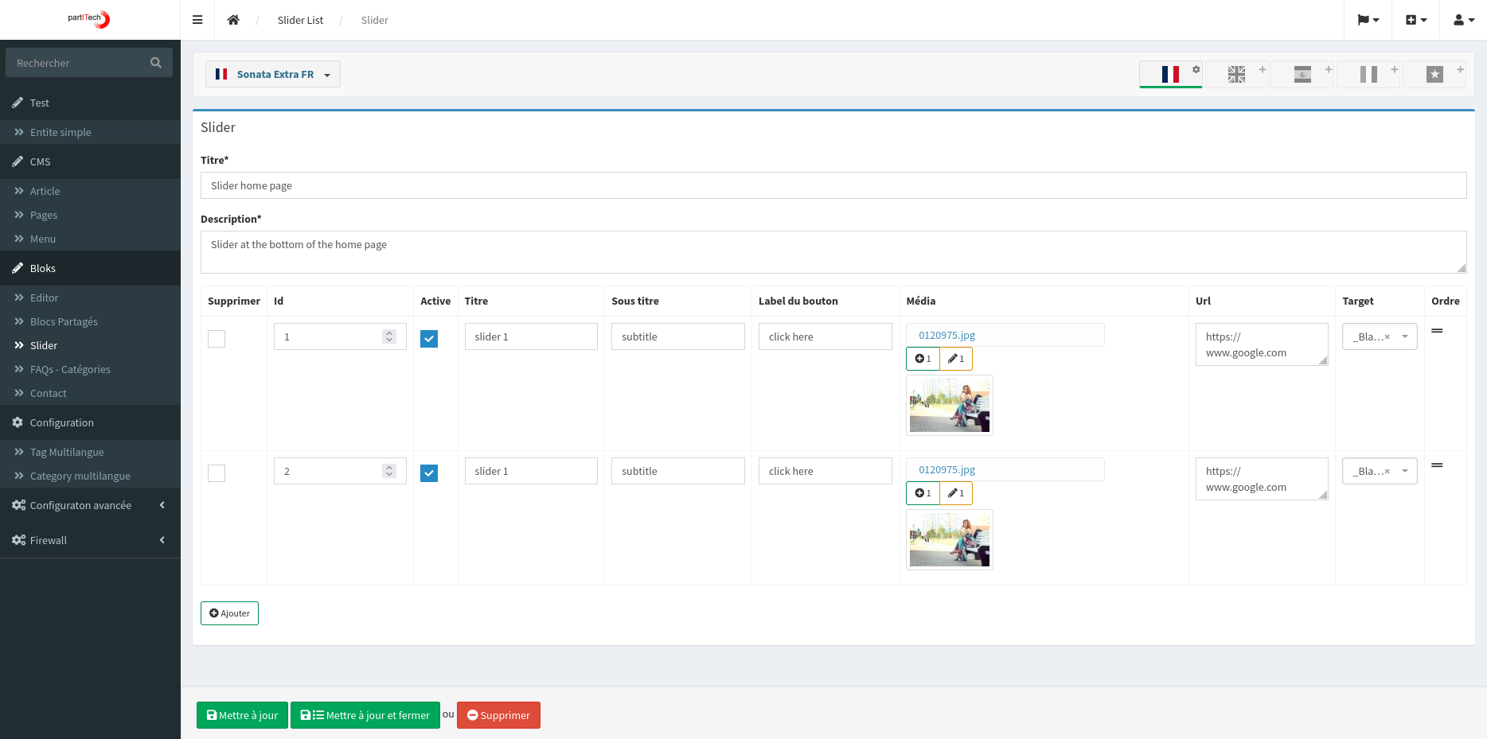Click the Ajouter button to add a row
1487x739 pixels.
coord(229,613)
